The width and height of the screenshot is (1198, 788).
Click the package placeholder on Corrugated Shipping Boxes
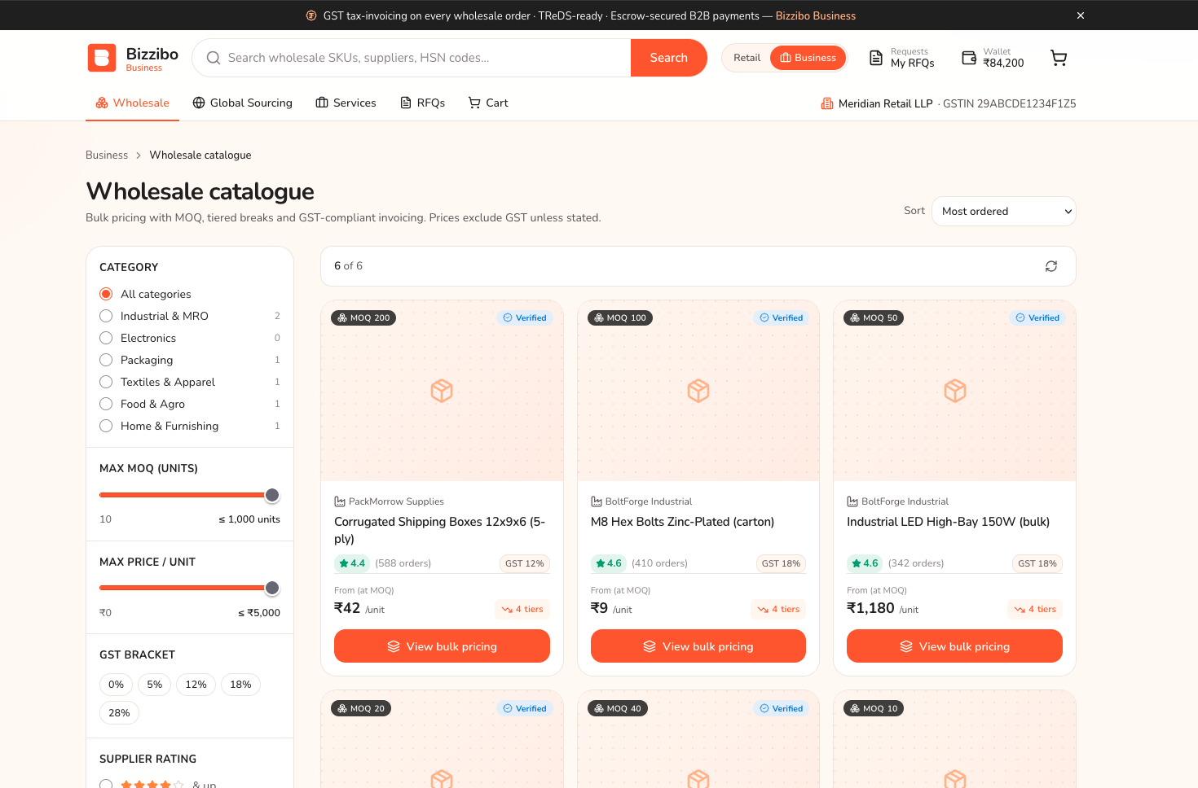click(442, 391)
